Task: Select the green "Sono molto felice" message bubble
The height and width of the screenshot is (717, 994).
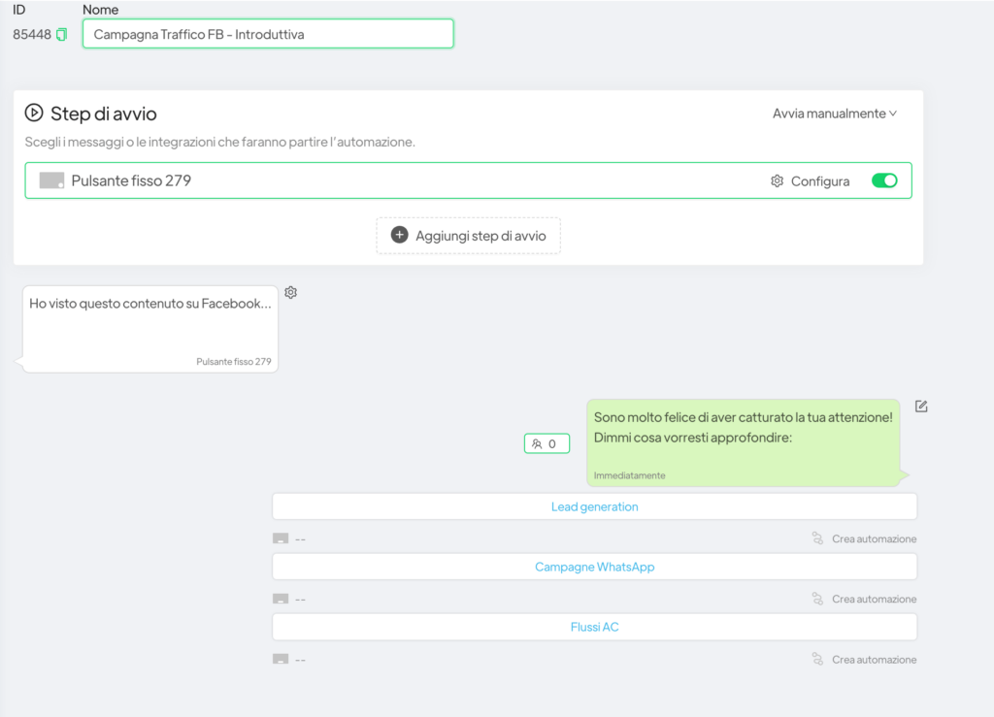Action: tap(743, 442)
